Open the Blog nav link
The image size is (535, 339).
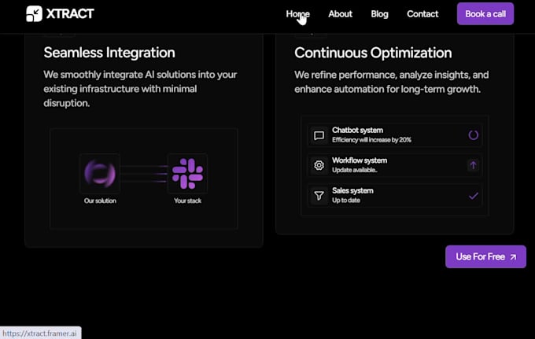379,14
